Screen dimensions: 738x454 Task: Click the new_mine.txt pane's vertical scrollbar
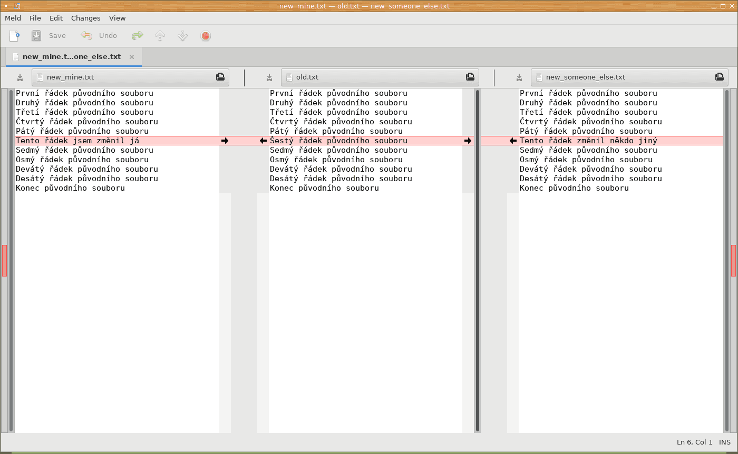point(11,260)
